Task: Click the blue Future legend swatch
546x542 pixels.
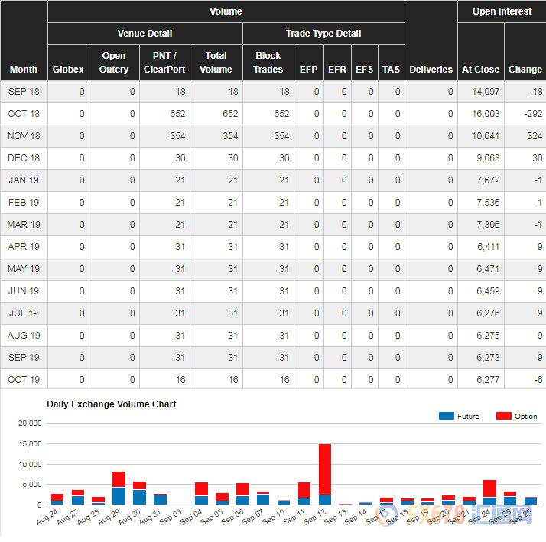Action: tap(446, 416)
